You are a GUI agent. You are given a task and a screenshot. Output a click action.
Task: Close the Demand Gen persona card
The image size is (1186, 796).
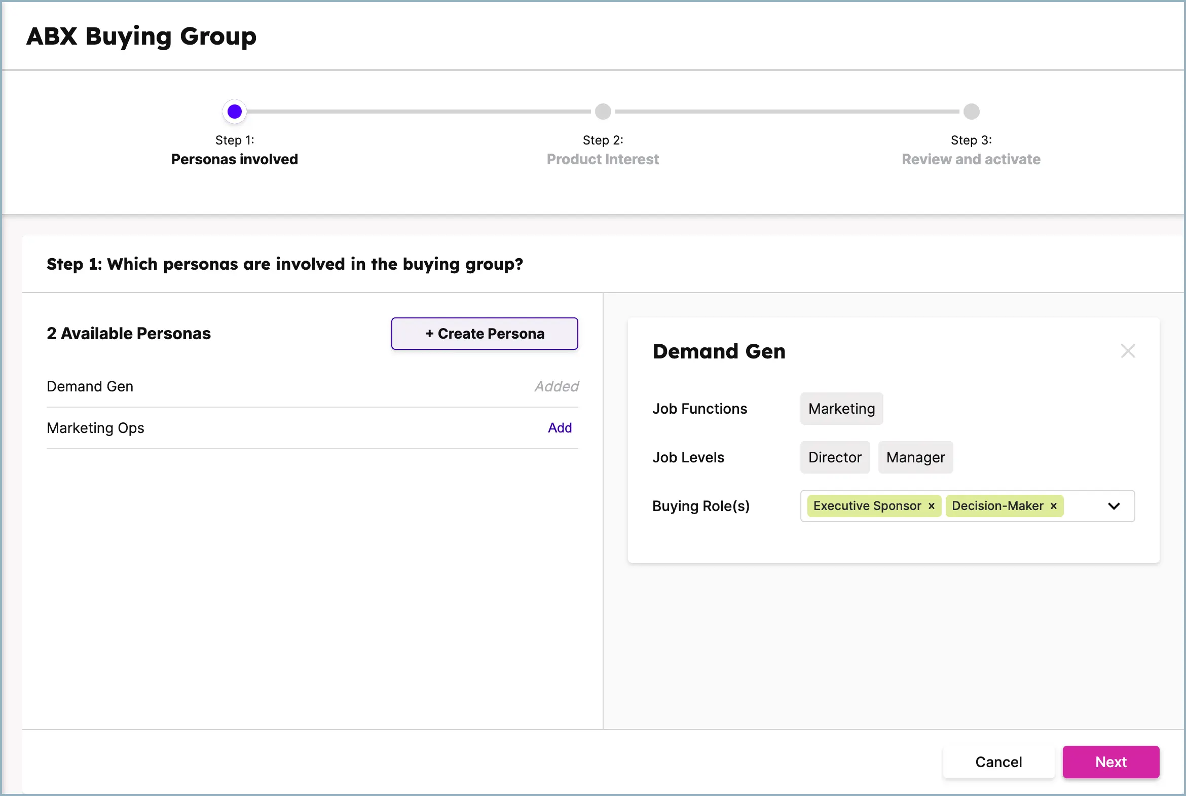(x=1128, y=351)
